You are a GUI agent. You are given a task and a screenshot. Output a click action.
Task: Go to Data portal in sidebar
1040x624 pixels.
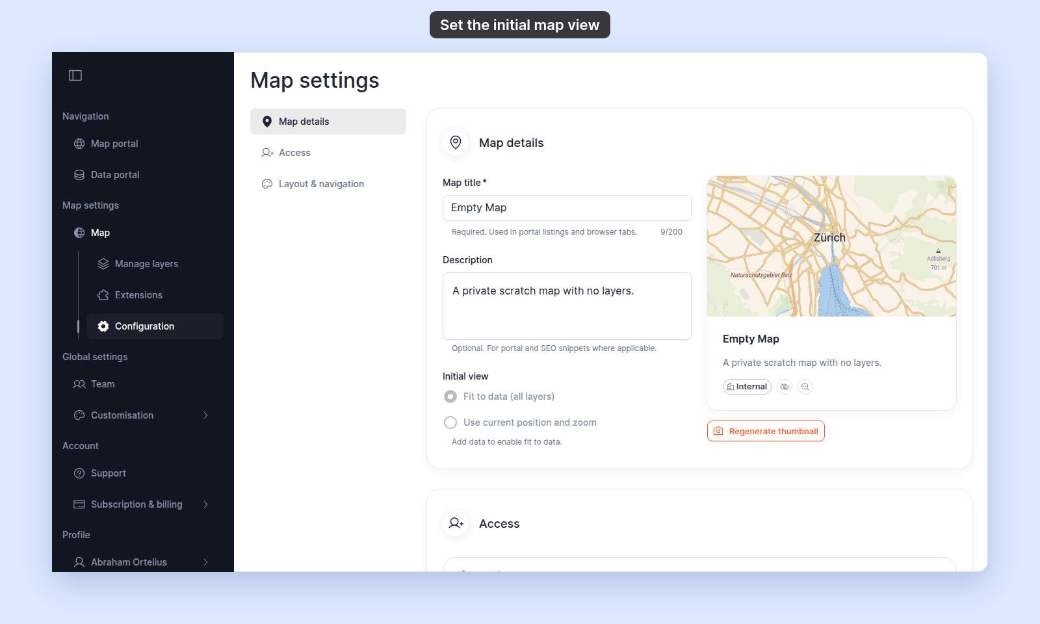point(143,175)
